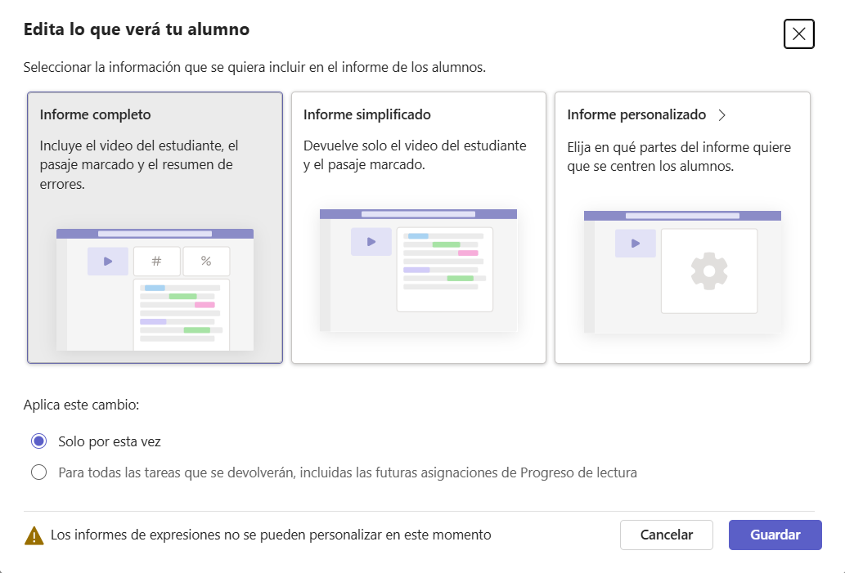The image size is (845, 573).
Task: Click the # icon in Informe completo preview
Action: pyautogui.click(x=157, y=262)
